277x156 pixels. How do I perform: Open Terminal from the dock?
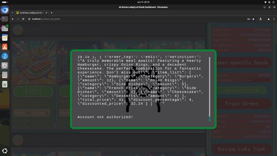click(x=5, y=19)
